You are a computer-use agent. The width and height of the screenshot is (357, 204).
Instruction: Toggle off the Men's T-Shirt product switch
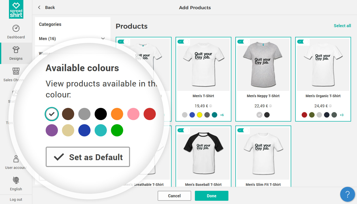point(183,42)
